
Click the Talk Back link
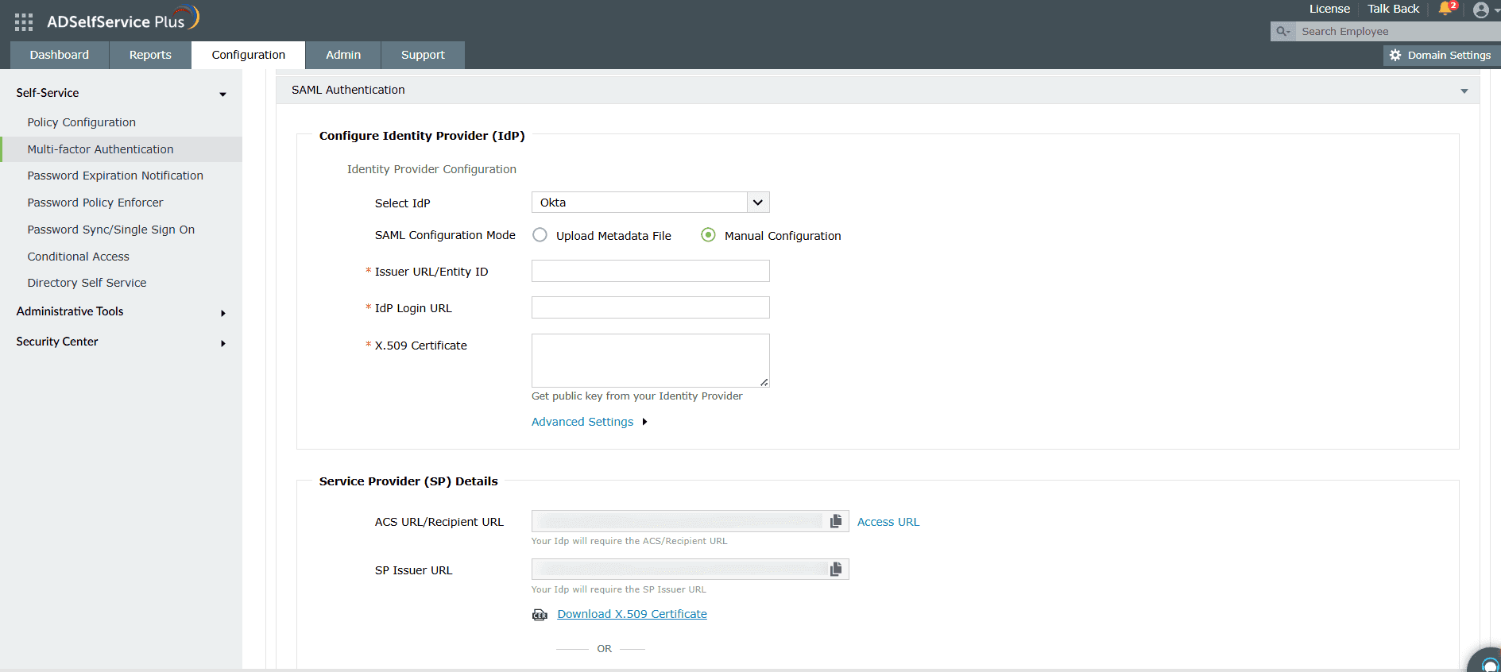click(1393, 9)
